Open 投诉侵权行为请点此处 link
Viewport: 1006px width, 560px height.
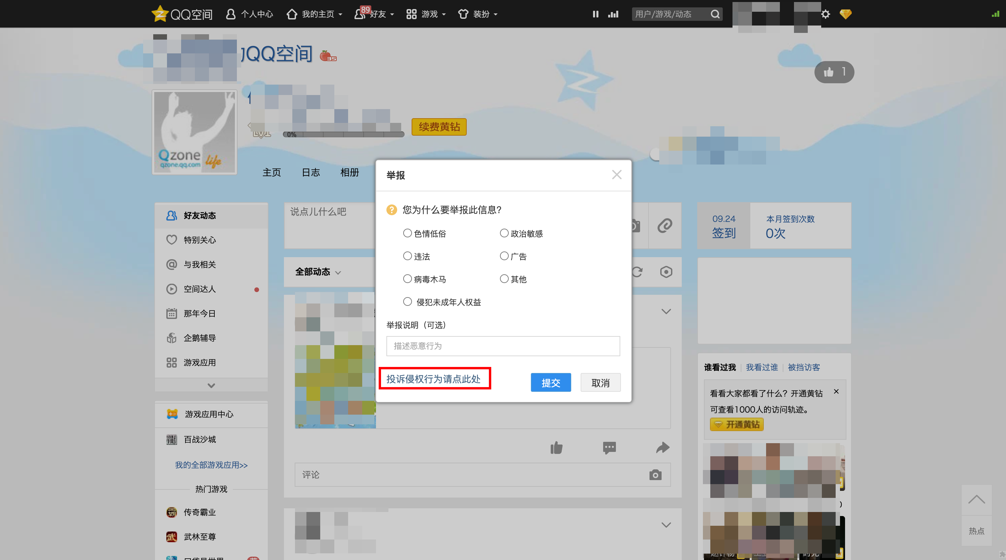click(x=434, y=378)
